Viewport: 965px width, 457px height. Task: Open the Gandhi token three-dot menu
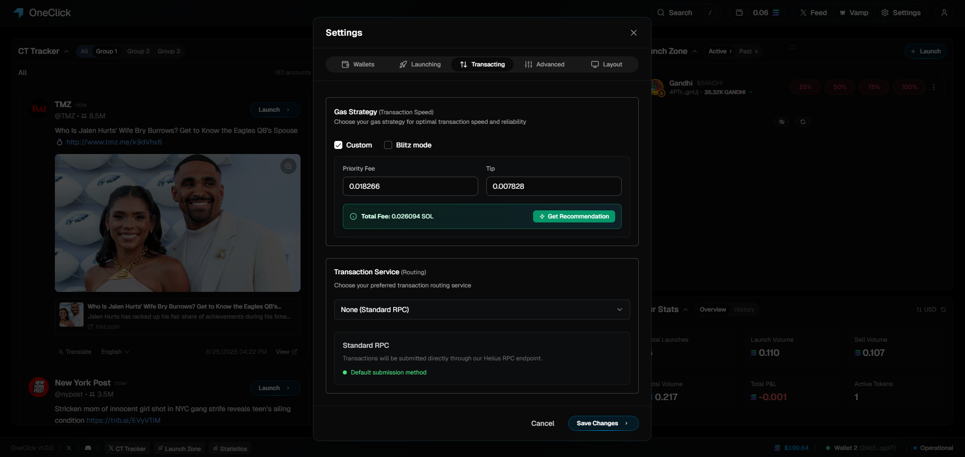click(x=934, y=87)
